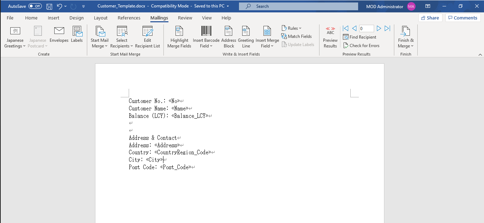Open Find Recipient dialog
Image resolution: width=484 pixels, height=223 pixels.
[x=359, y=37]
